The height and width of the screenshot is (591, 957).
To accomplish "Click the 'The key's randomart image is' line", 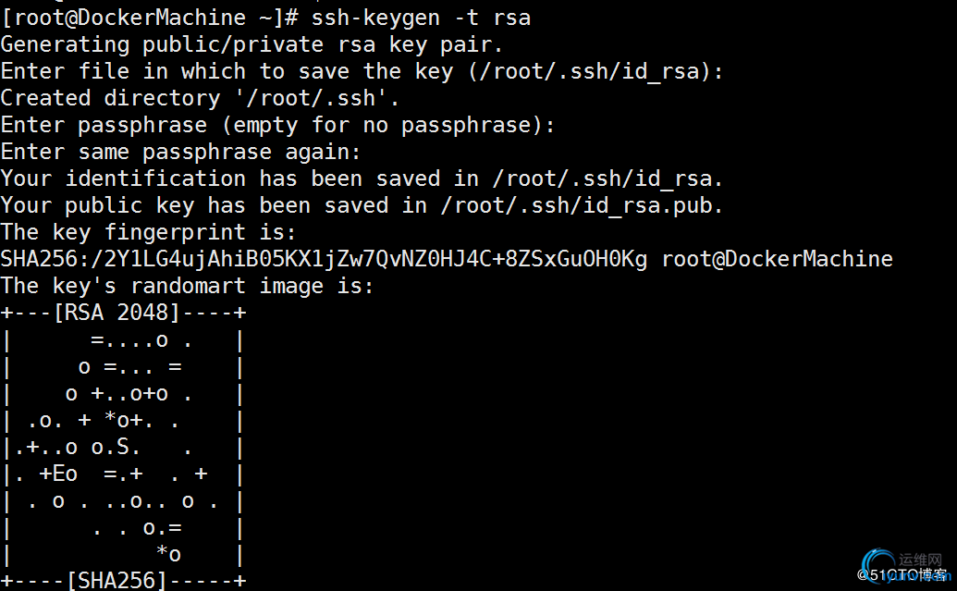I will [187, 287].
